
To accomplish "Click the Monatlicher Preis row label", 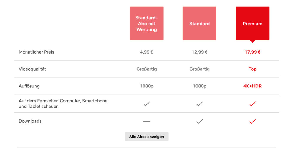I will [x=37, y=52].
